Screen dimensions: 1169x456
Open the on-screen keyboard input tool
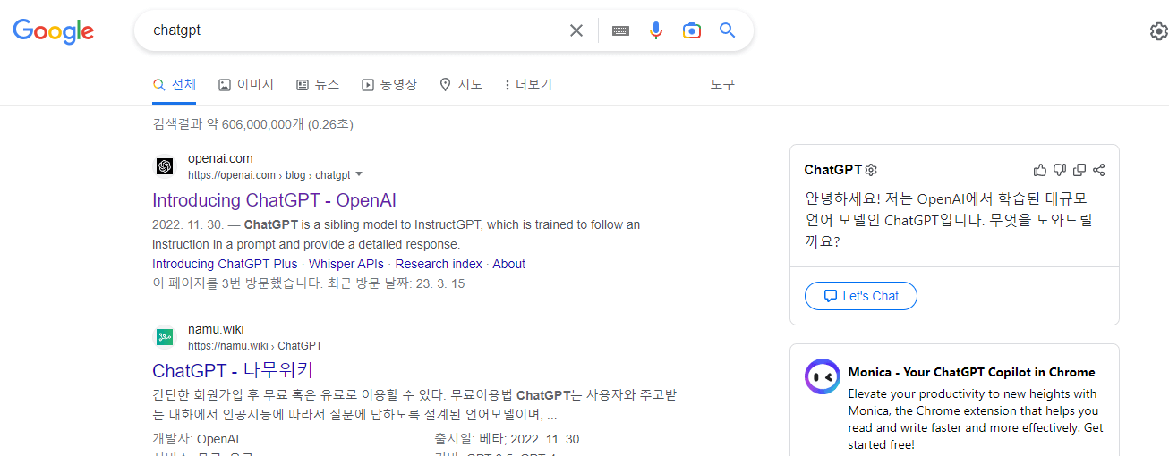(620, 30)
